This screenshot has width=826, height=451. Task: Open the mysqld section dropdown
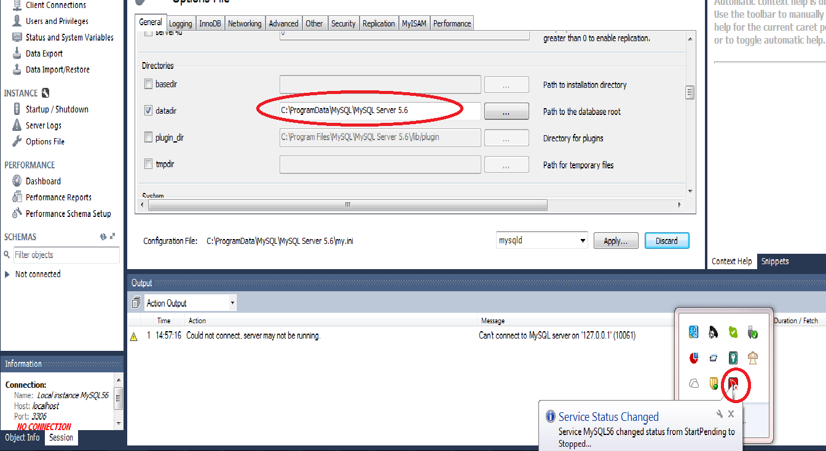click(x=542, y=241)
